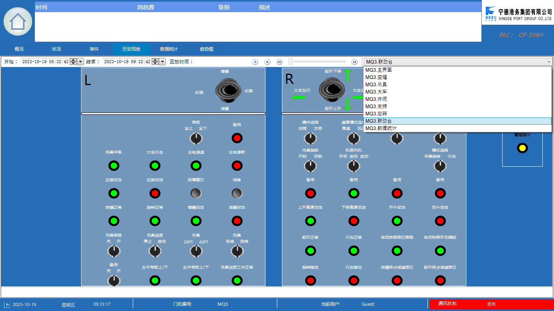The height and width of the screenshot is (311, 554).
Task: Click the stop playback button
Action: point(267,62)
